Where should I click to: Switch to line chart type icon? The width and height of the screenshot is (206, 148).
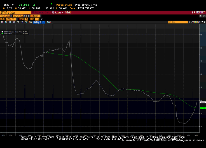point(43,22)
